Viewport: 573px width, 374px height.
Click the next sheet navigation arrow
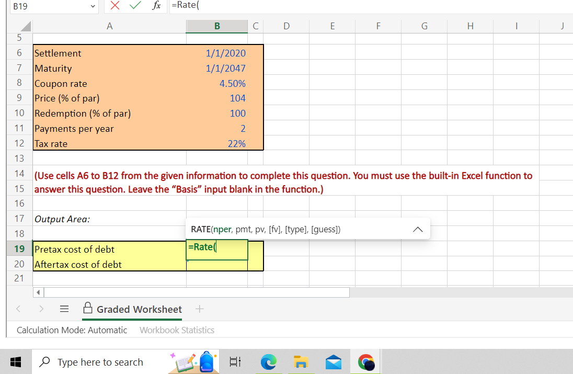(x=41, y=309)
